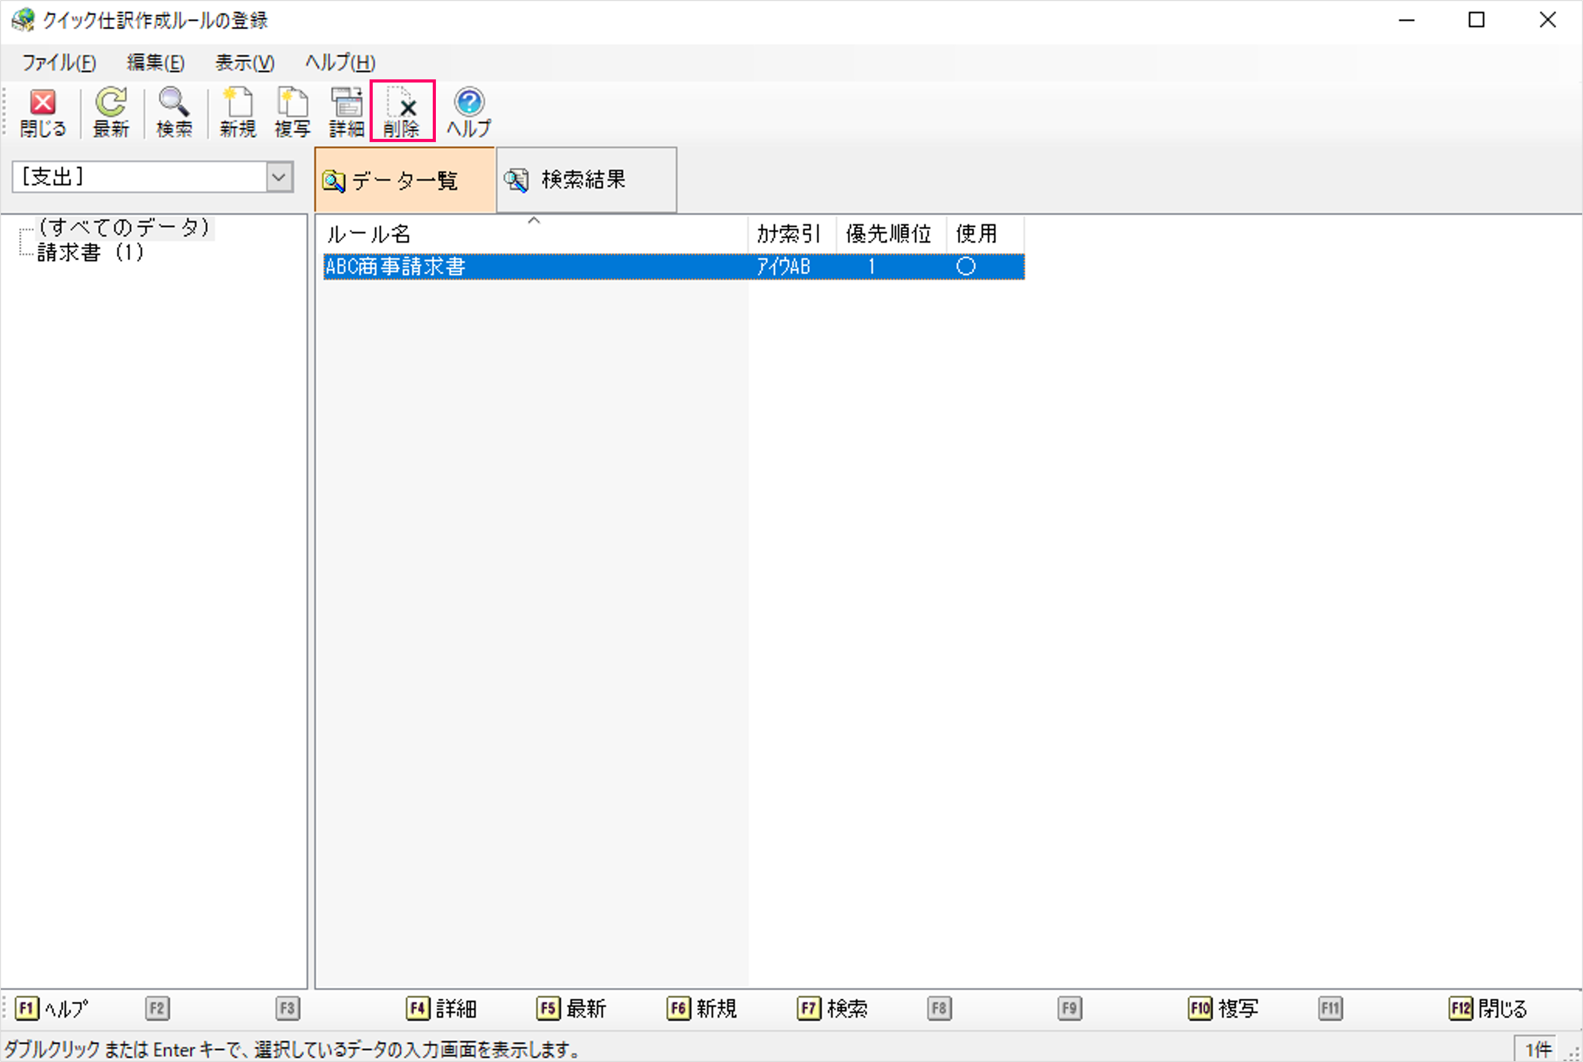Viewport: 1583px width, 1062px height.
Task: Click the 優先順位 column header
Action: (889, 234)
